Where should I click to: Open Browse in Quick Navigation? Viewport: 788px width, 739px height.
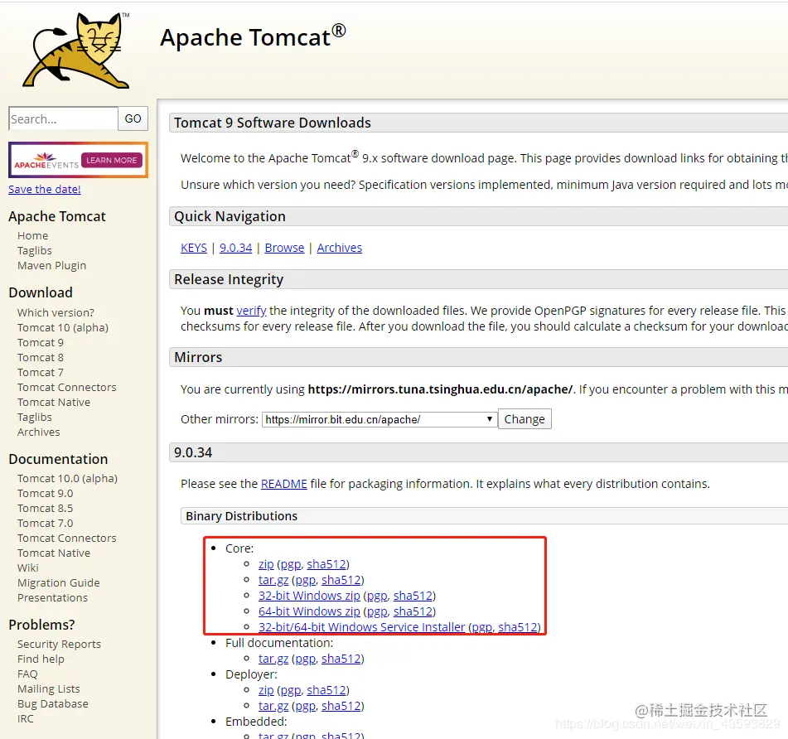(x=284, y=248)
